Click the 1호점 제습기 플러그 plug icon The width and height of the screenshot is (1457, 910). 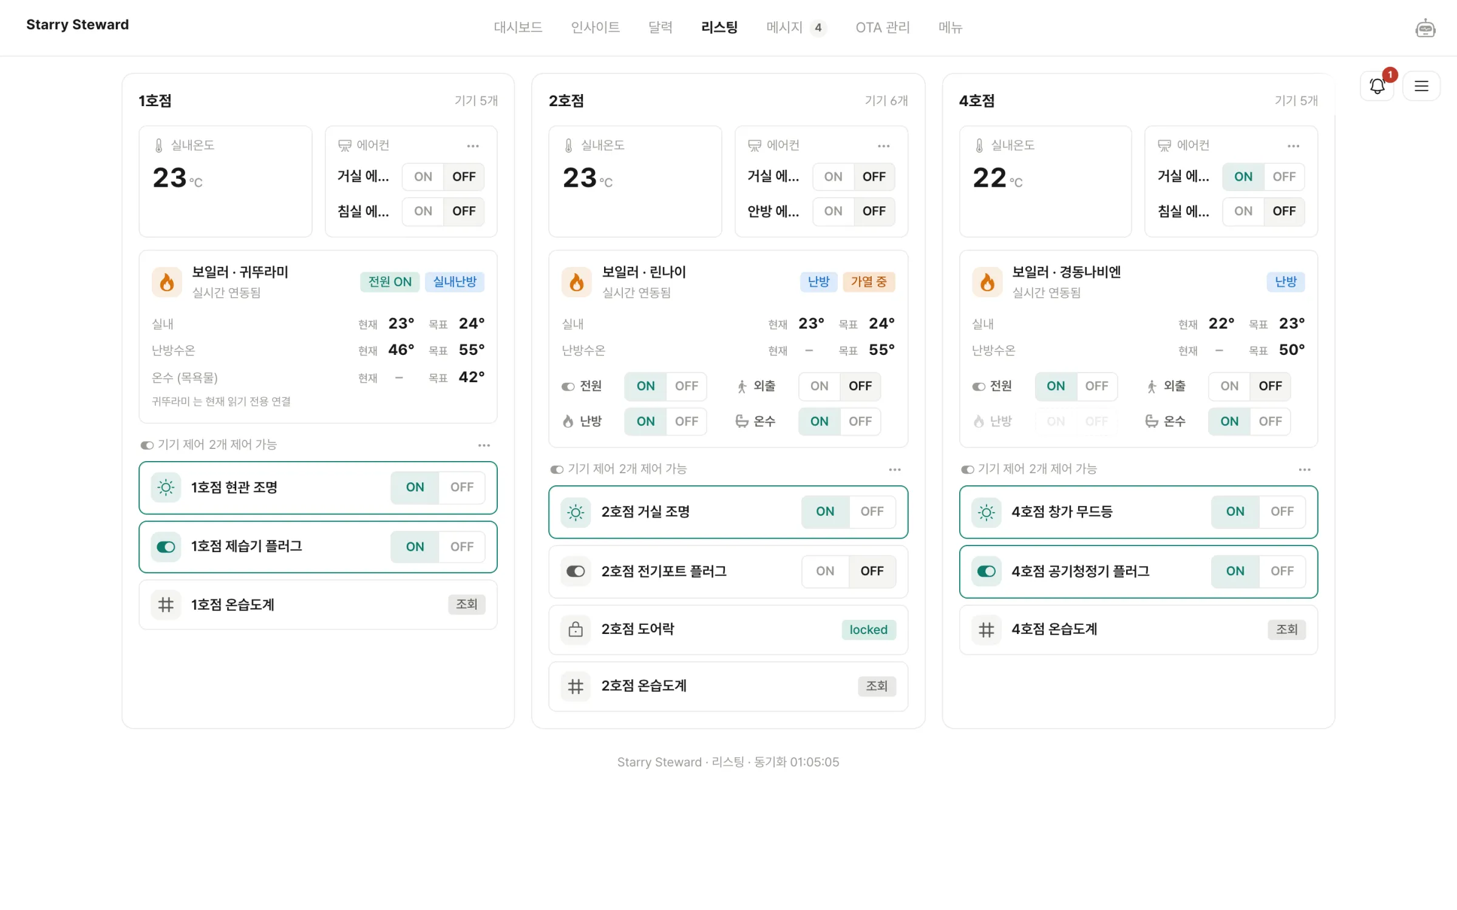coord(166,547)
